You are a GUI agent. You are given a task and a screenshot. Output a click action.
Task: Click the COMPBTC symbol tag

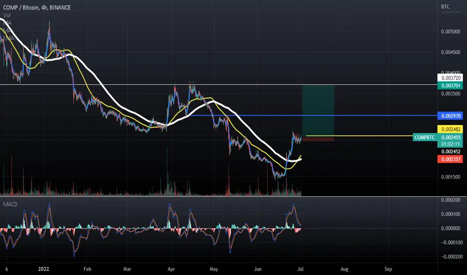[425, 137]
